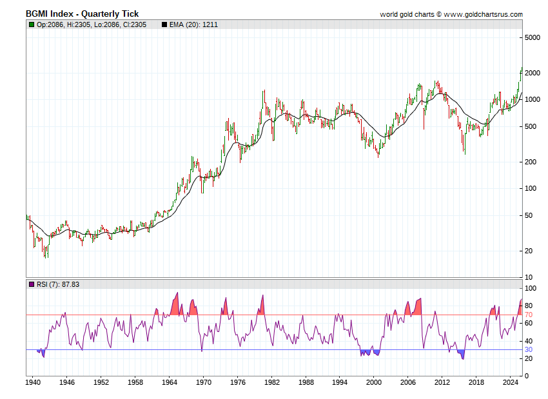This screenshot has height=399, width=548.
Task: Click the 0 label on the RSI axis
Action: (x=526, y=376)
